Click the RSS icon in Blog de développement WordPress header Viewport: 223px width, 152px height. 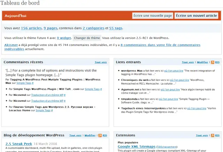click(100, 135)
